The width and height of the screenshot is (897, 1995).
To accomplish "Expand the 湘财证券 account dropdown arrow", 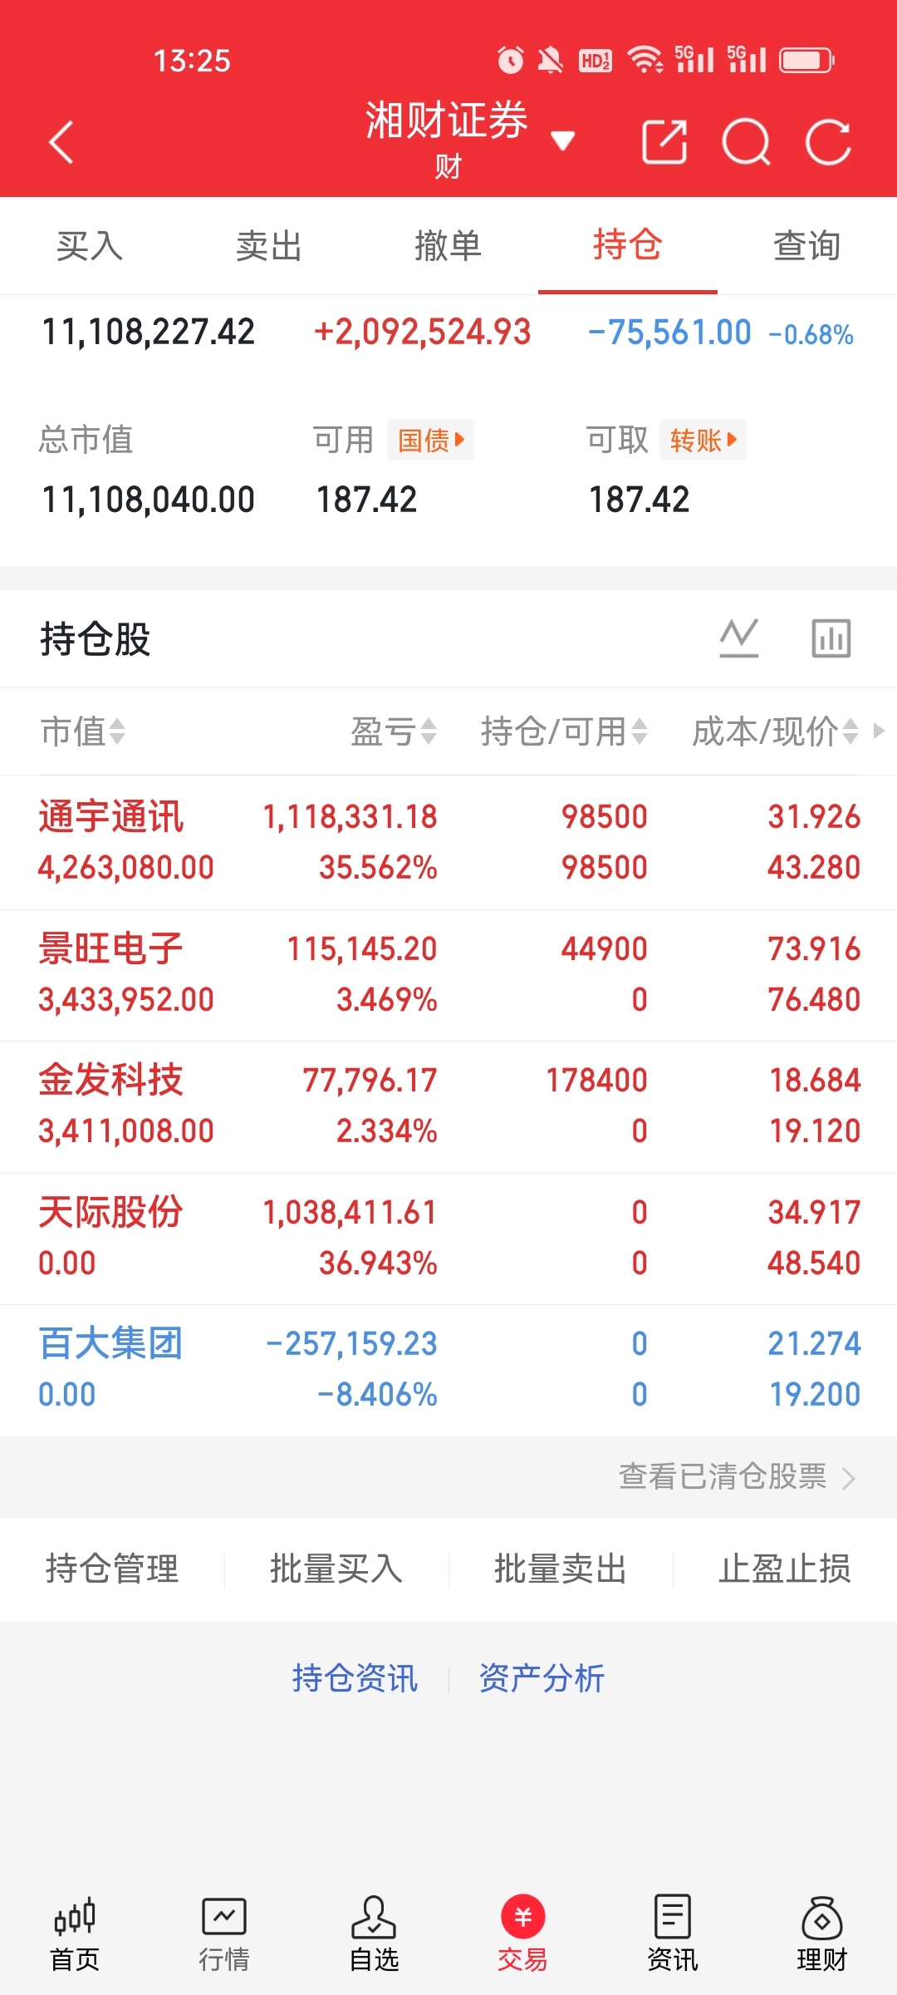I will pos(563,141).
